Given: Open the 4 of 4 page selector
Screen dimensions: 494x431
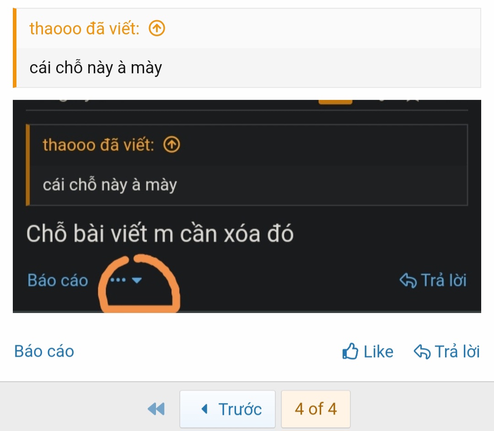Looking at the screenshot, I should click(x=316, y=409).
